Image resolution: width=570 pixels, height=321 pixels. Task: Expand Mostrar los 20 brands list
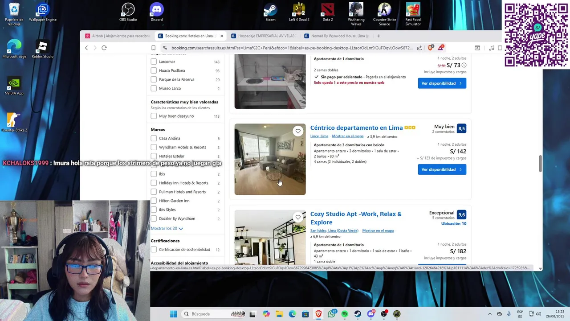pyautogui.click(x=167, y=228)
